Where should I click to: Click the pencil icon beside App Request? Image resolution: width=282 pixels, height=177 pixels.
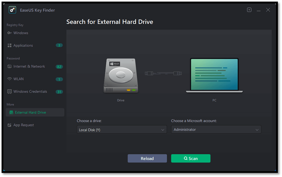pos(10,125)
